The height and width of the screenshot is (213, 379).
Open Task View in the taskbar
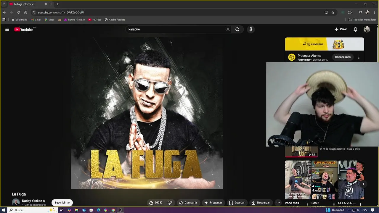[x=62, y=210]
